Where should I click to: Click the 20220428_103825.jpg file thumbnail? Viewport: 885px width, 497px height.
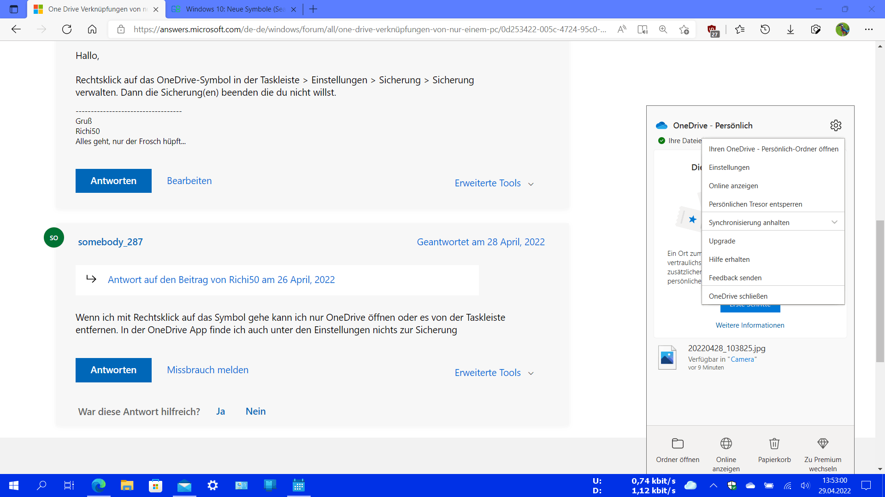(x=667, y=358)
